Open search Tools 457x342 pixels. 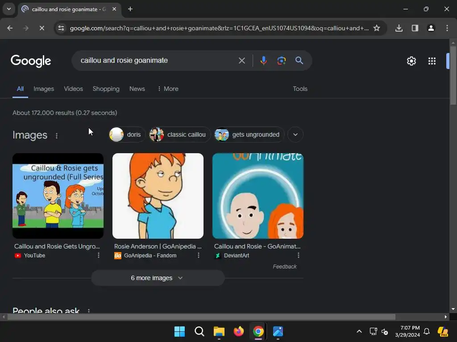coord(300,89)
